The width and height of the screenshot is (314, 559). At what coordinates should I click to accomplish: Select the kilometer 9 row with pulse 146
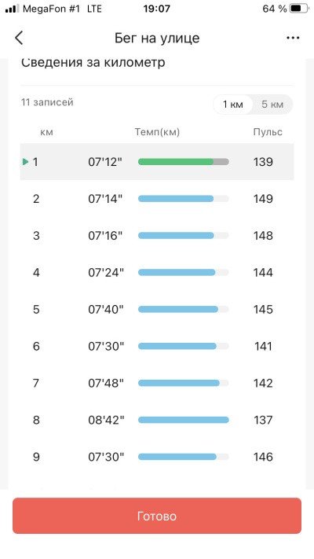pos(157,457)
